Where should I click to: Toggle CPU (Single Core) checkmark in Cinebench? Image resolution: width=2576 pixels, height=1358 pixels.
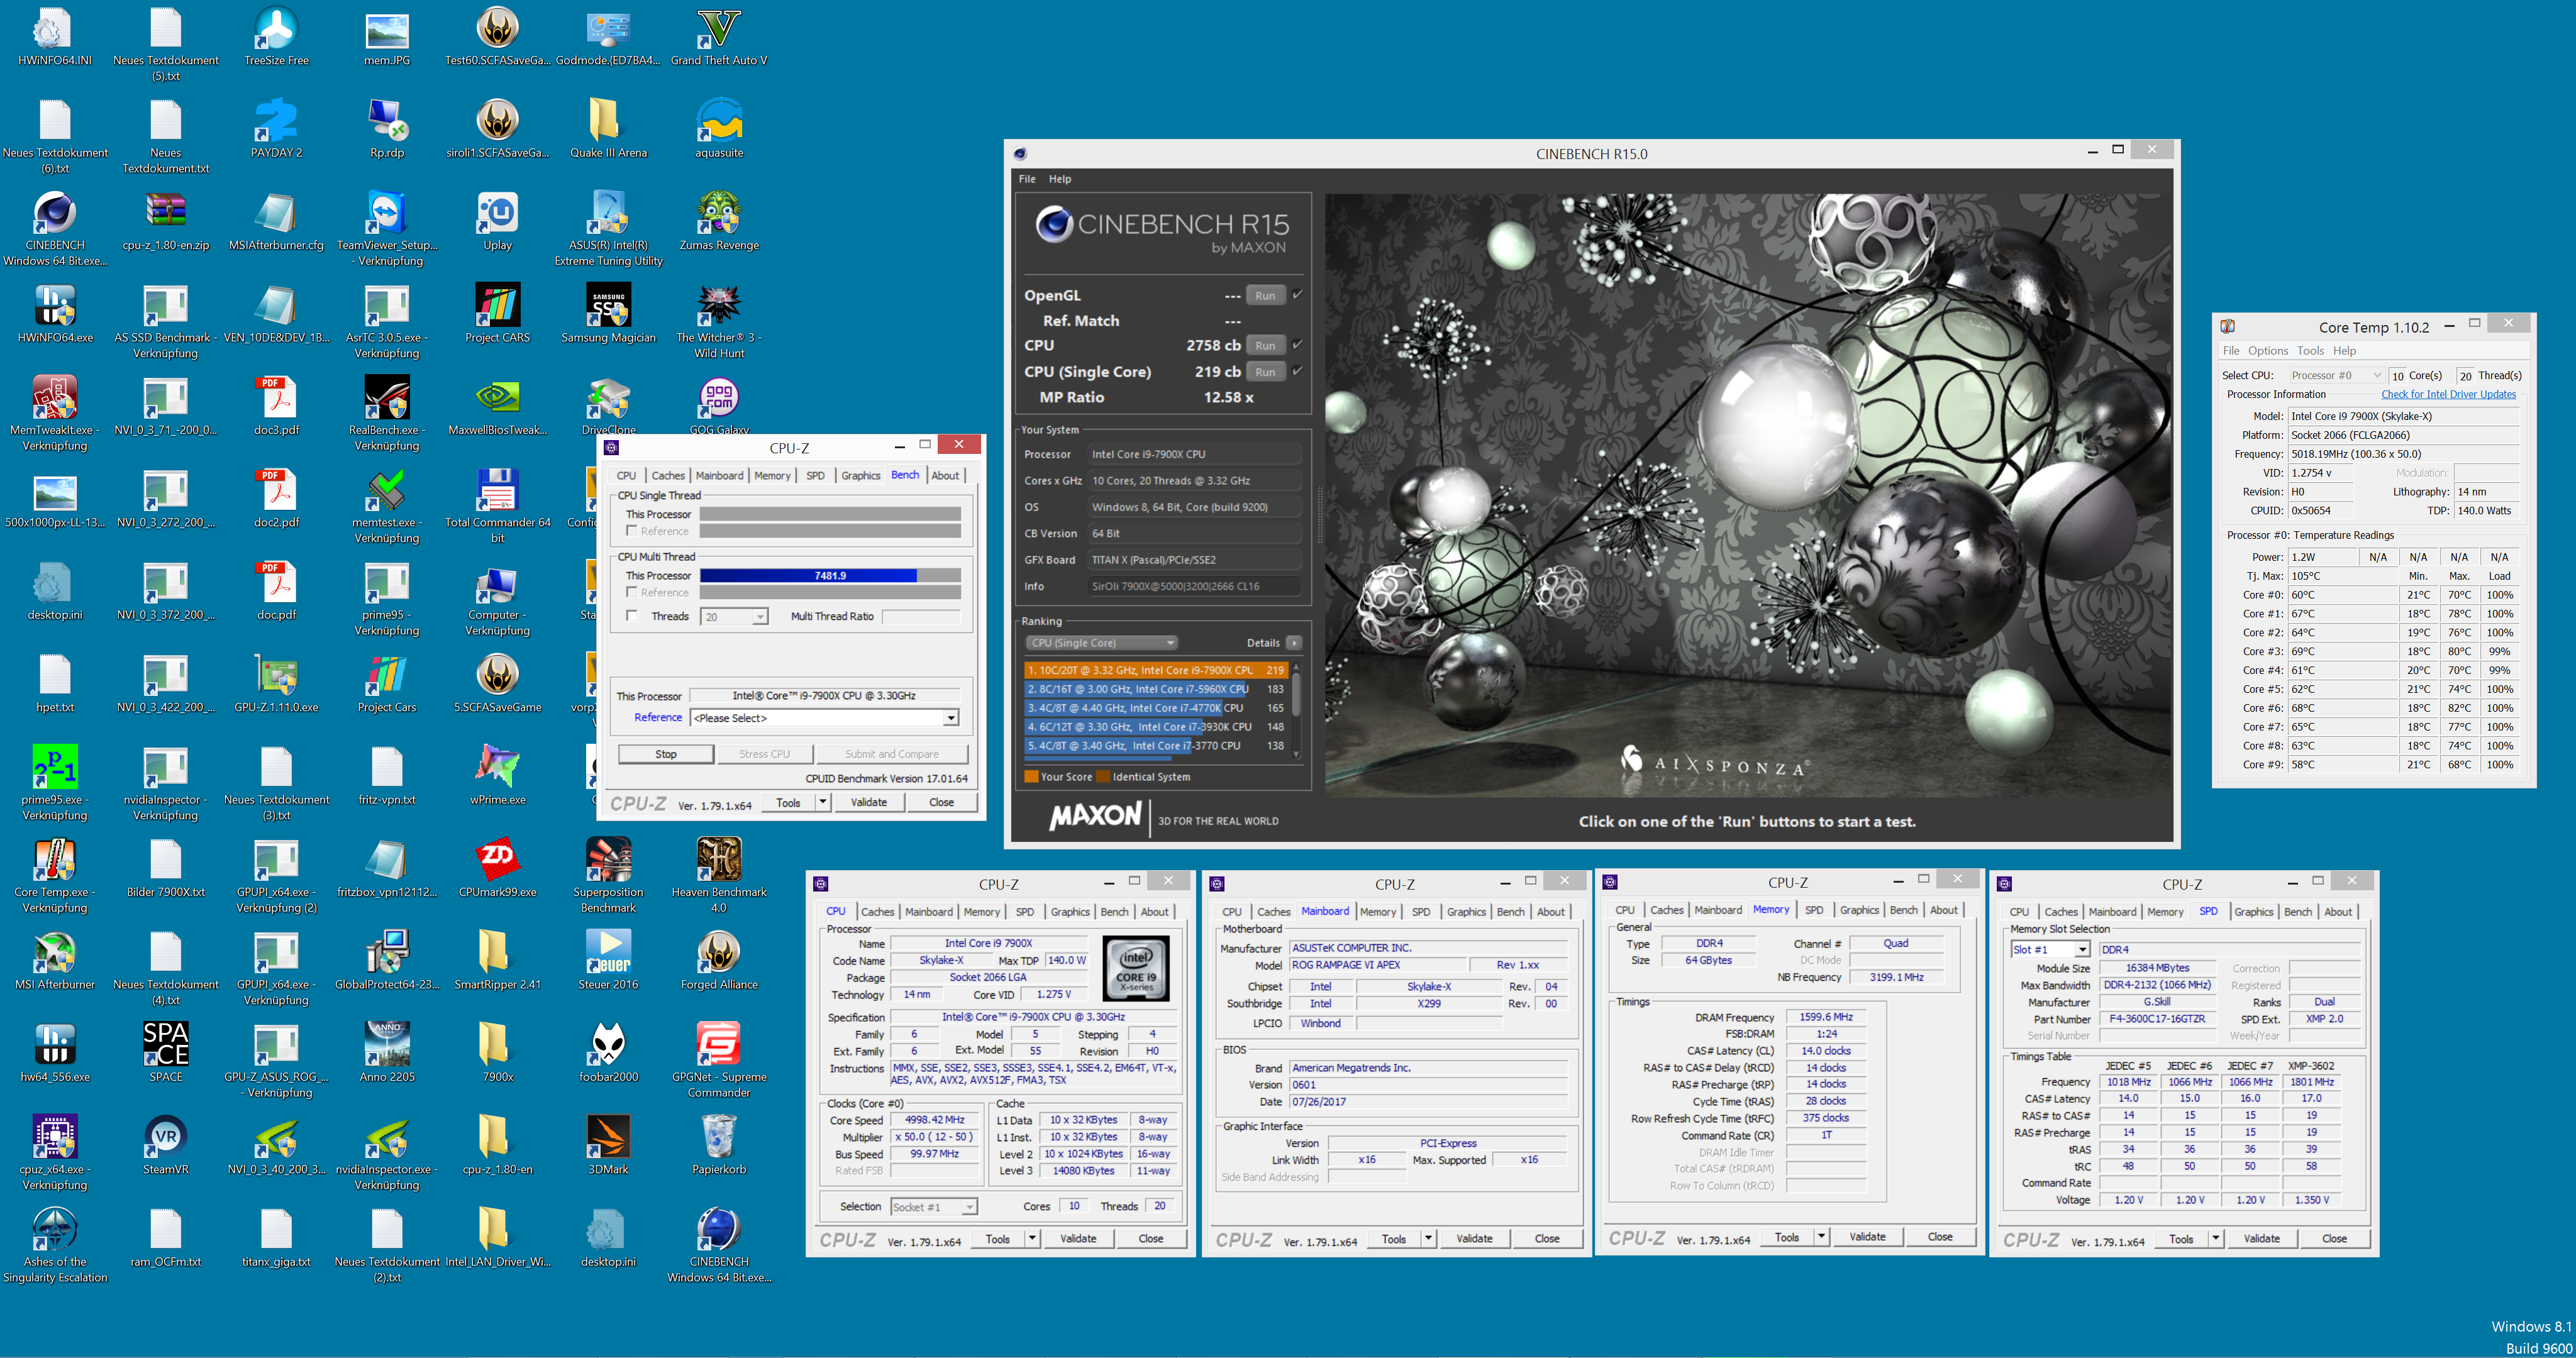point(1297,370)
